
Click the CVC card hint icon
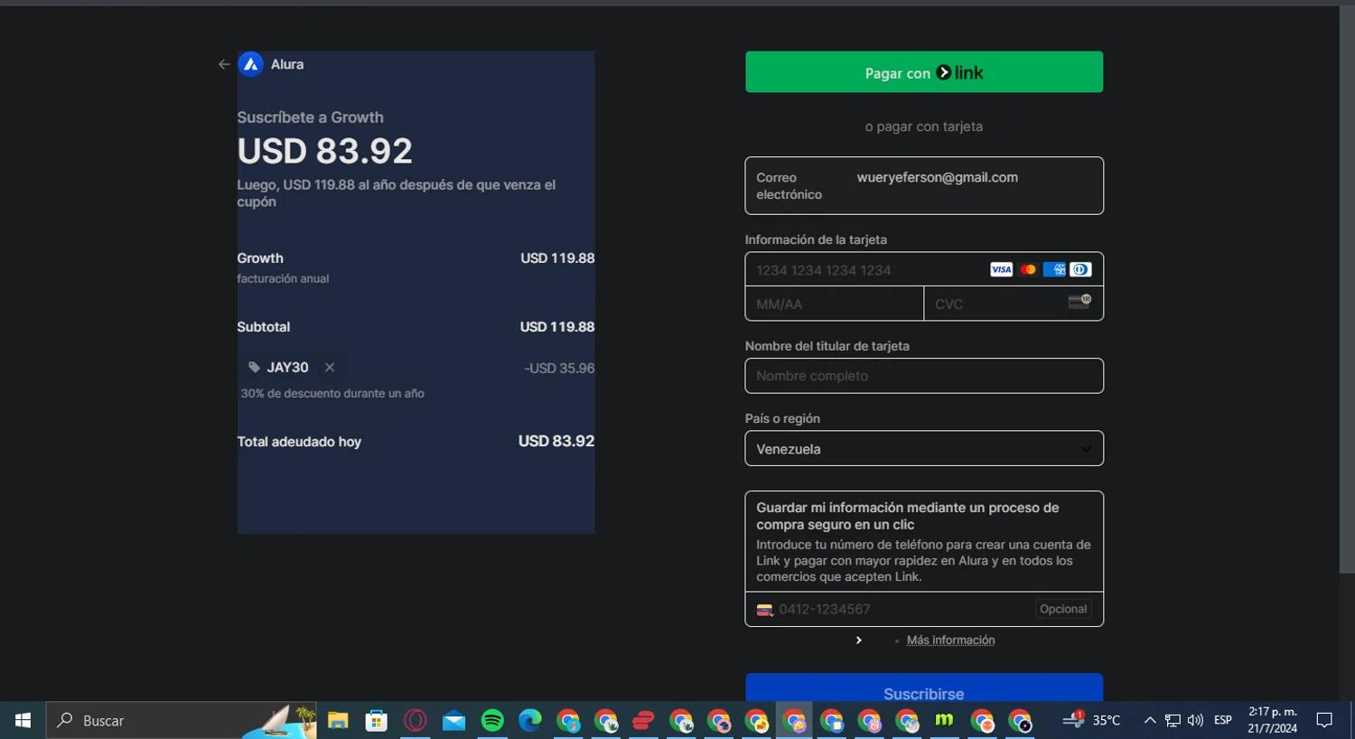click(x=1079, y=302)
